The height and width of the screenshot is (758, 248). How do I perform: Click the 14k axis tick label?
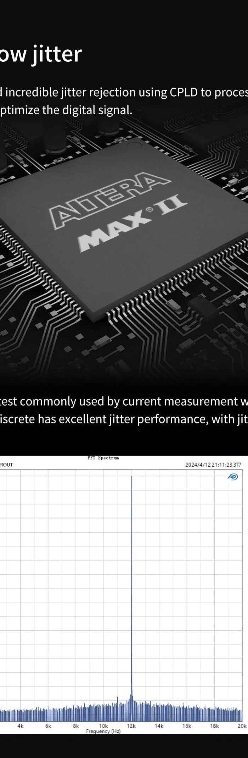(159, 726)
